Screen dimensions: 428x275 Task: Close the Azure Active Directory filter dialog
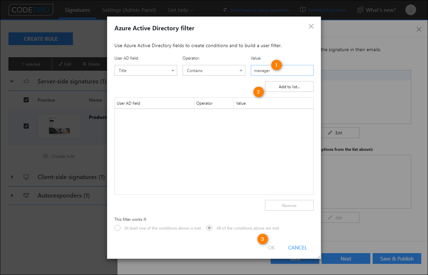point(311,26)
